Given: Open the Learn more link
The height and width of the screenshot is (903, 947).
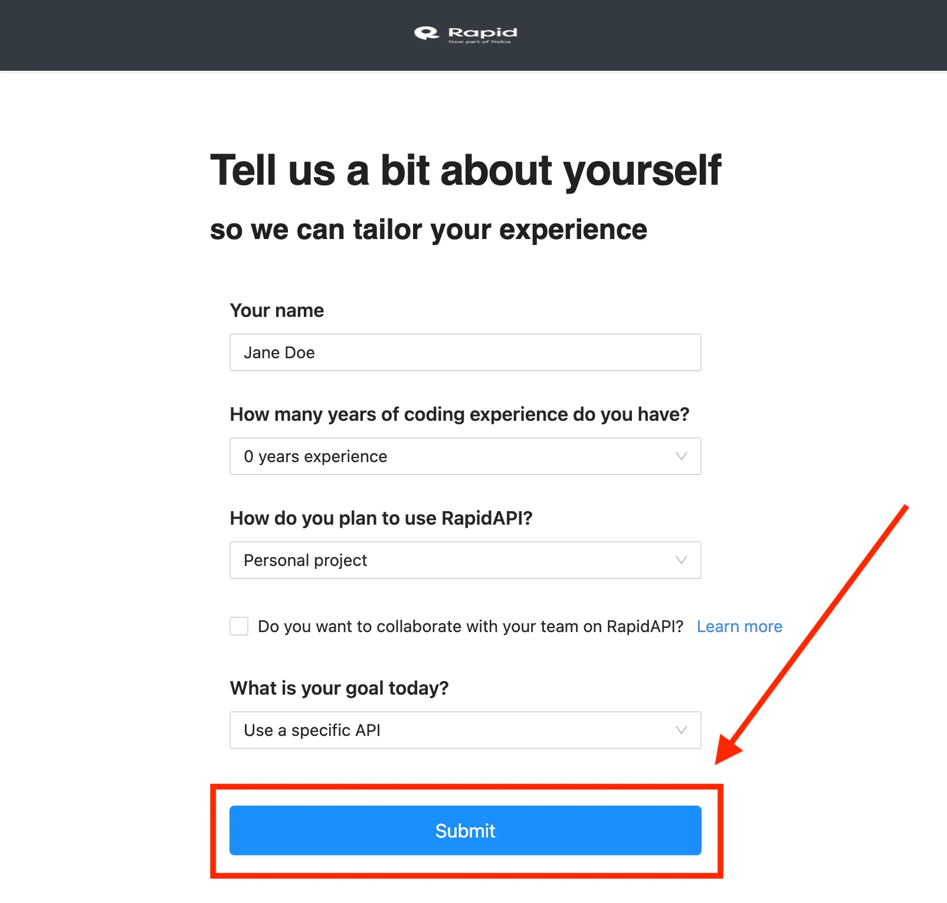Looking at the screenshot, I should (x=739, y=626).
